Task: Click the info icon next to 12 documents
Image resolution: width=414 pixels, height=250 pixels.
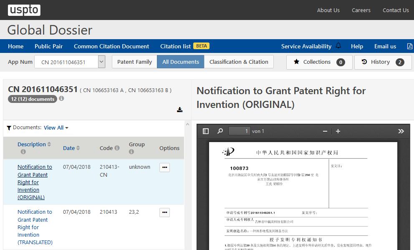Action: [61, 99]
